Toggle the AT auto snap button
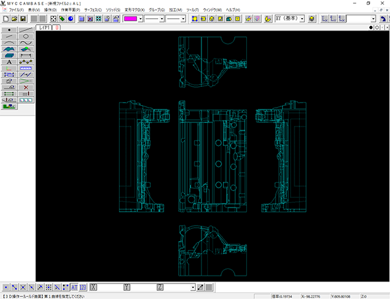Image resolution: width=390 pixels, height=299 pixels. 74,287
